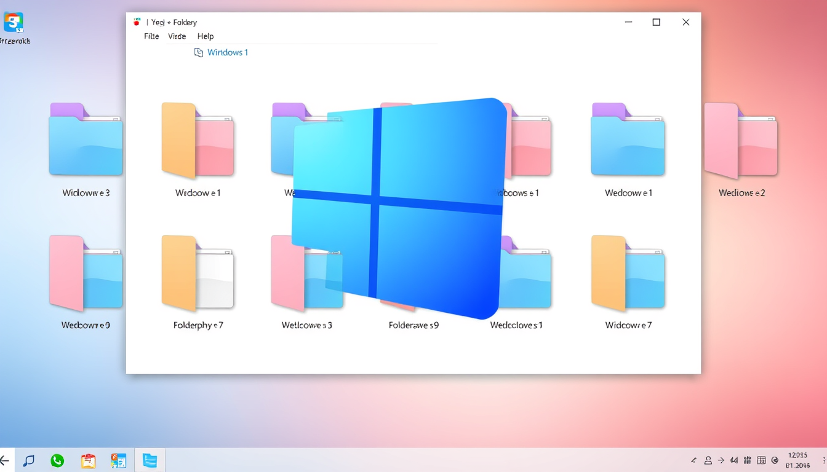The width and height of the screenshot is (827, 472).
Task: Open the grid icon in the system tray
Action: pyautogui.click(x=748, y=460)
